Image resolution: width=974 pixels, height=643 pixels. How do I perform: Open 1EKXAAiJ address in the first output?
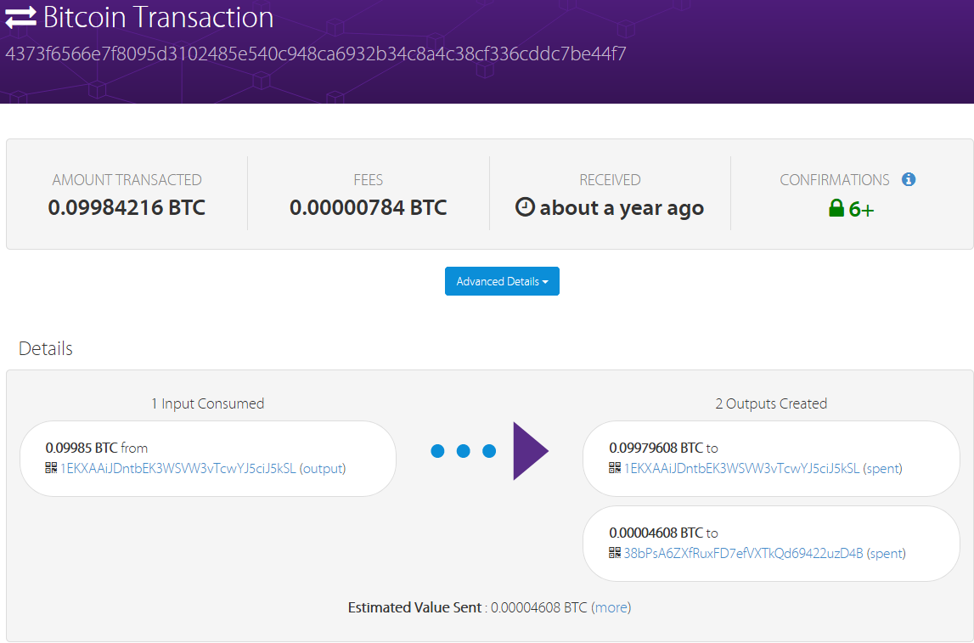pyautogui.click(x=742, y=468)
